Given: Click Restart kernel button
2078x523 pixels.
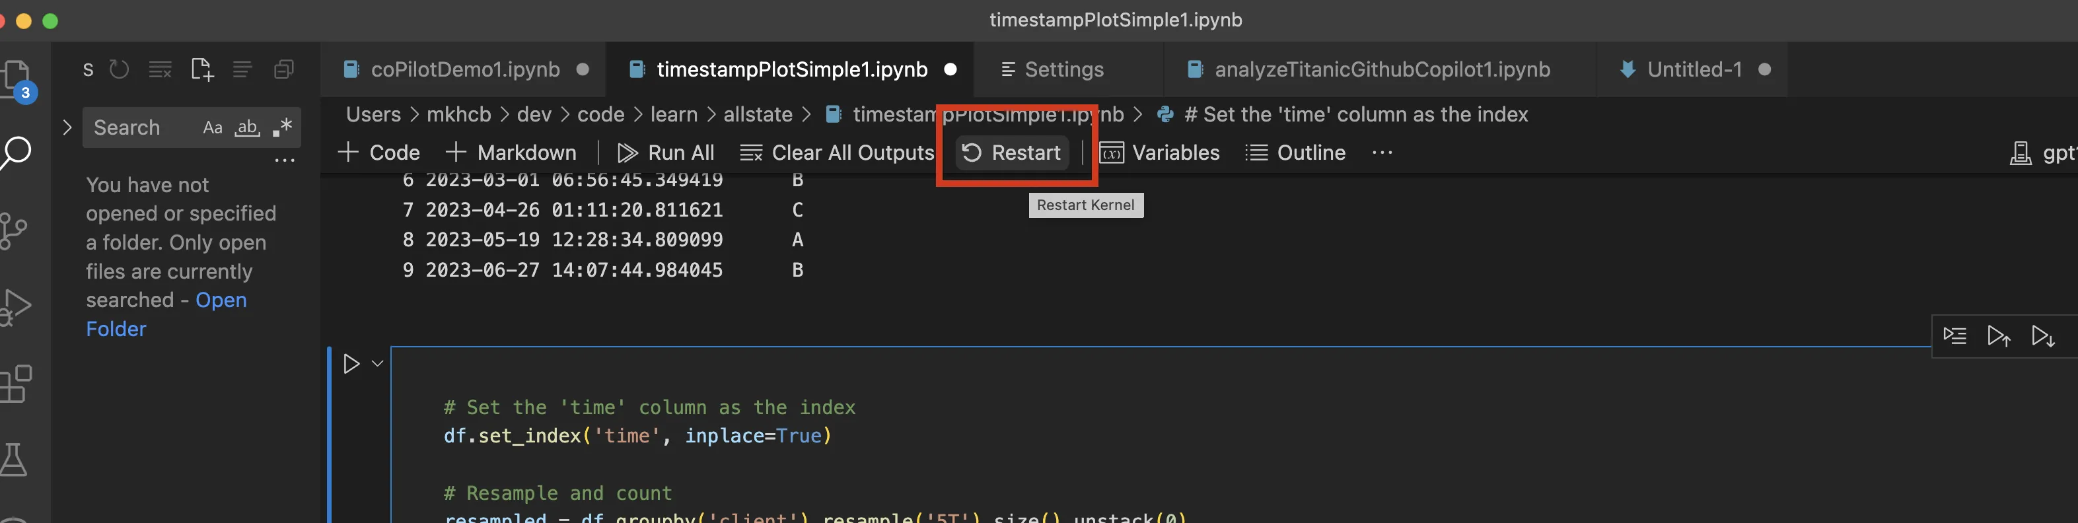Looking at the screenshot, I should pyautogui.click(x=1011, y=153).
